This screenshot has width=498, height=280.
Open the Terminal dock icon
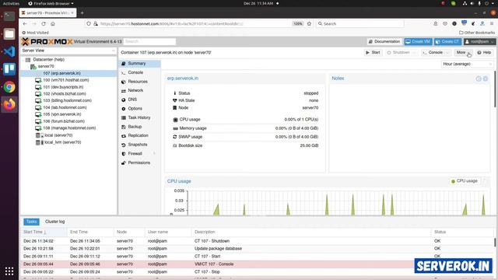point(9,16)
